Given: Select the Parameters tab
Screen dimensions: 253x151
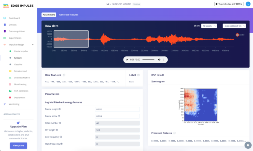Looking at the screenshot, I should coord(49,15).
